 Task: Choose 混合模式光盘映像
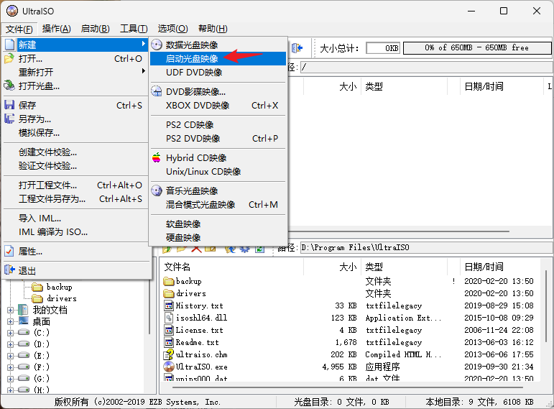coord(218,205)
